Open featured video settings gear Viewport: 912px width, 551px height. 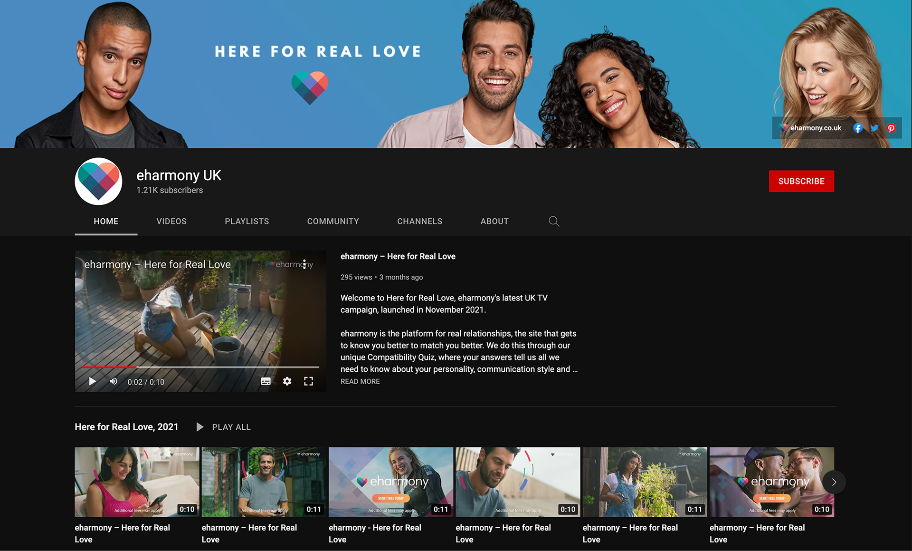[x=287, y=381]
